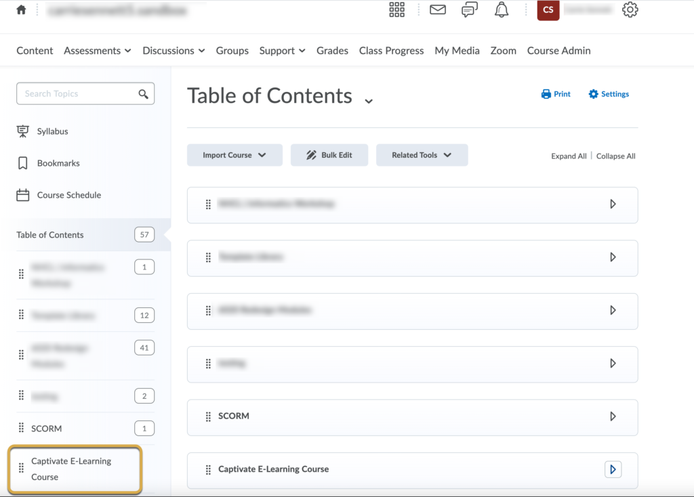Click the Captivate E-Learning Course module title
694x497 pixels.
274,469
